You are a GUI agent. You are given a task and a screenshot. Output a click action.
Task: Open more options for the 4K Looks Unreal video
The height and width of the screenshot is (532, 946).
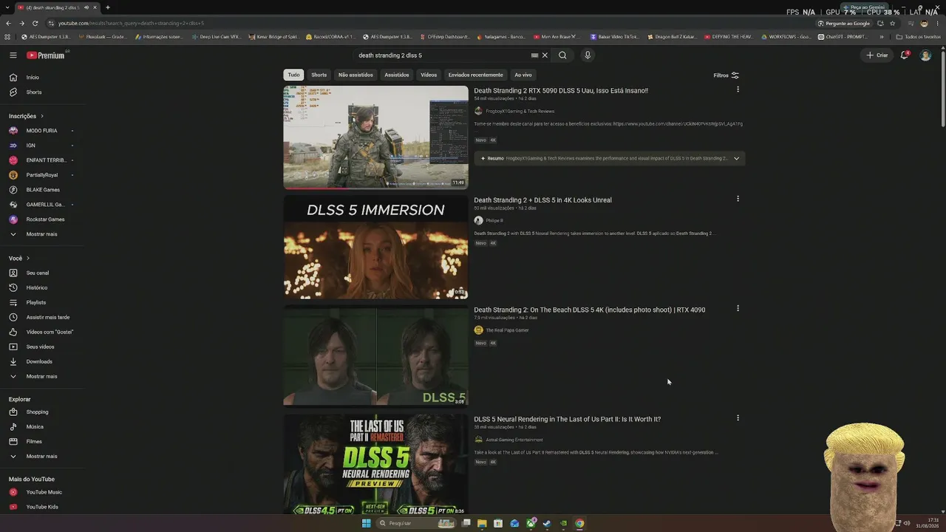[x=738, y=199]
